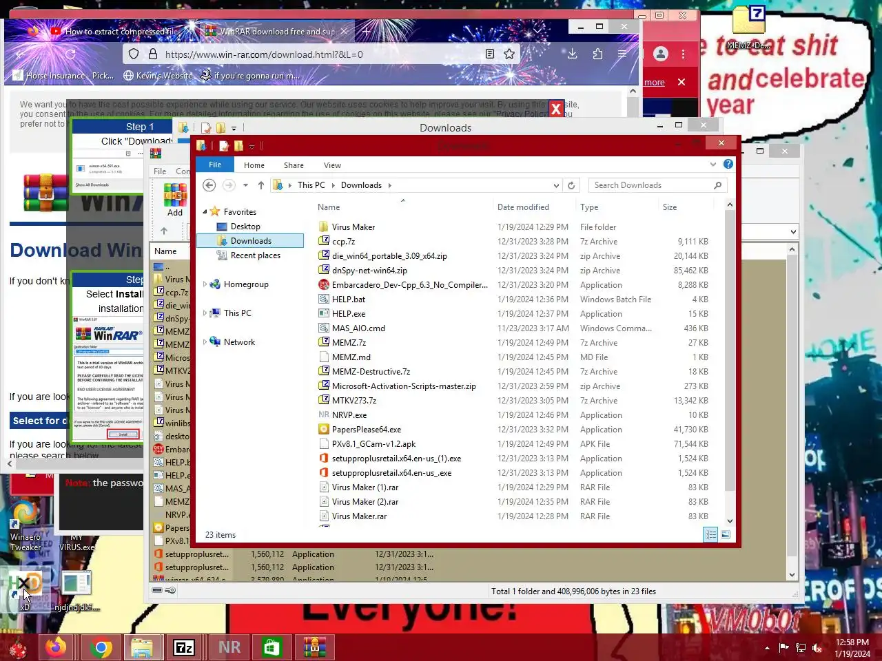This screenshot has width=882, height=661.
Task: Launch Chrome from the taskbar
Action: 101,647
